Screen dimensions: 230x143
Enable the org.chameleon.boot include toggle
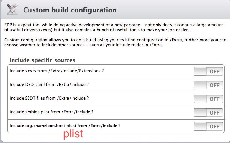pos(208,126)
